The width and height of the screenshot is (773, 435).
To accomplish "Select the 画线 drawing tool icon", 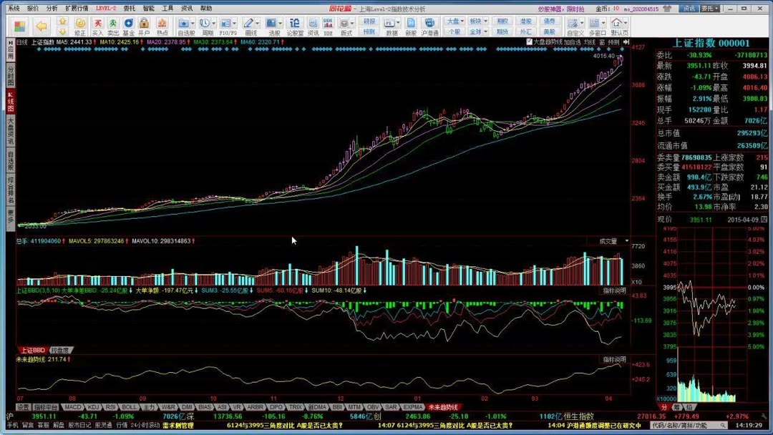I will (249, 21).
